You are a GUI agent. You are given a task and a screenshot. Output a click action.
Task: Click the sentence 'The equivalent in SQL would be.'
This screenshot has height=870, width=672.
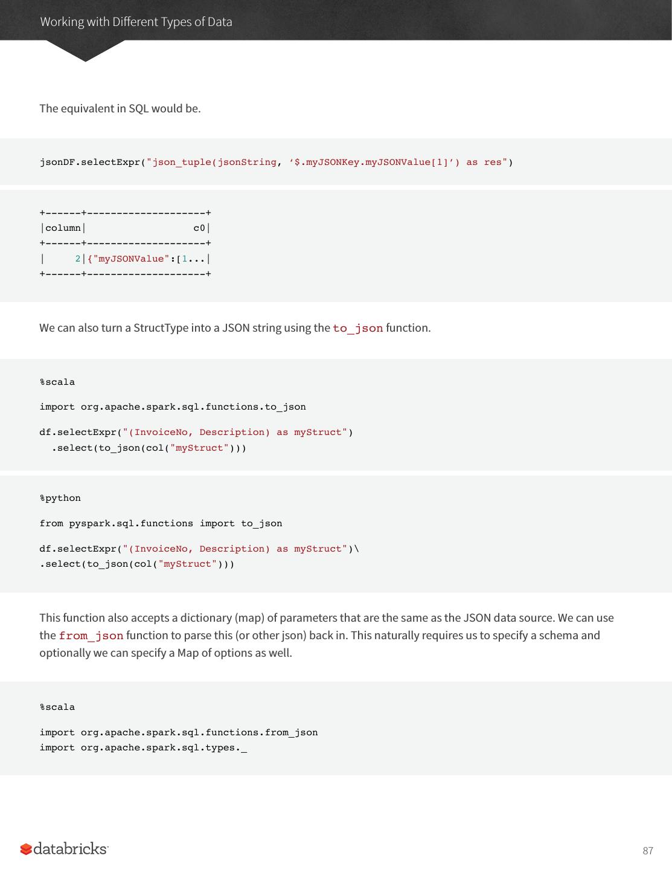pos(120,109)
